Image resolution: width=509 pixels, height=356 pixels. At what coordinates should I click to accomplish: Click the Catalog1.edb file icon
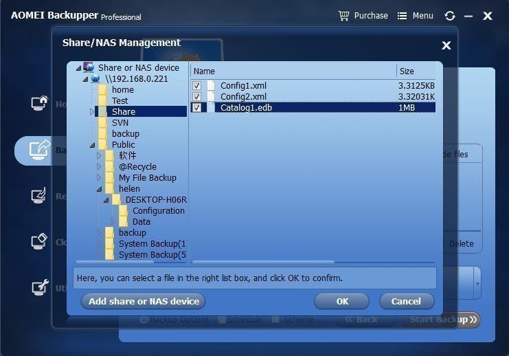211,107
